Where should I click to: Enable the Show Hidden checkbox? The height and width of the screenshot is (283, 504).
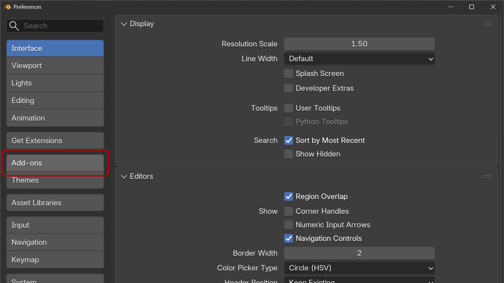[x=288, y=154]
